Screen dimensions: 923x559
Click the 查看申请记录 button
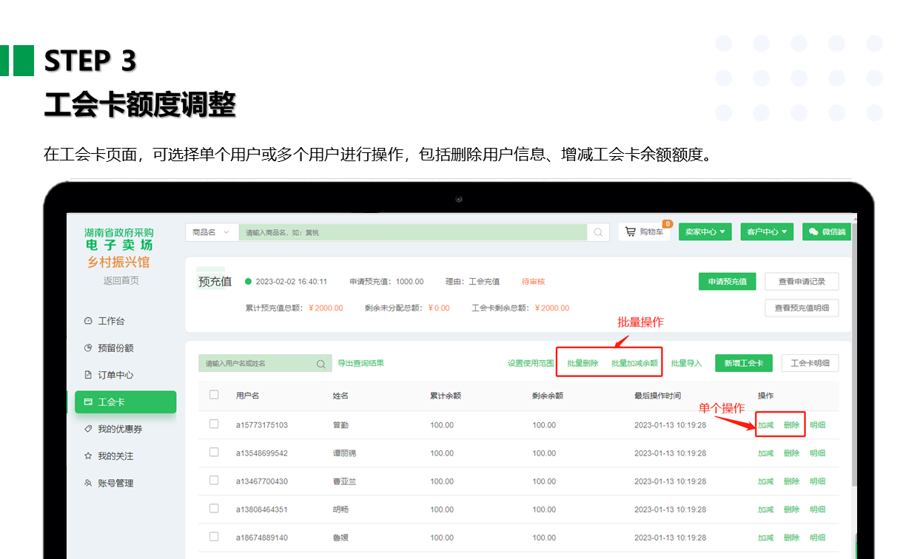click(802, 281)
